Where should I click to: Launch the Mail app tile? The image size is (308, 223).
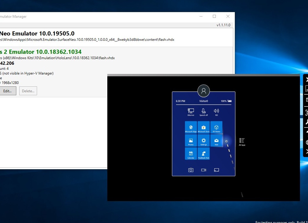[216, 140]
